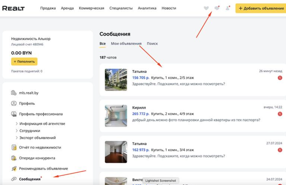Click the 26 минут назад timestamp
This screenshot has width=286, height=185.
click(x=271, y=71)
